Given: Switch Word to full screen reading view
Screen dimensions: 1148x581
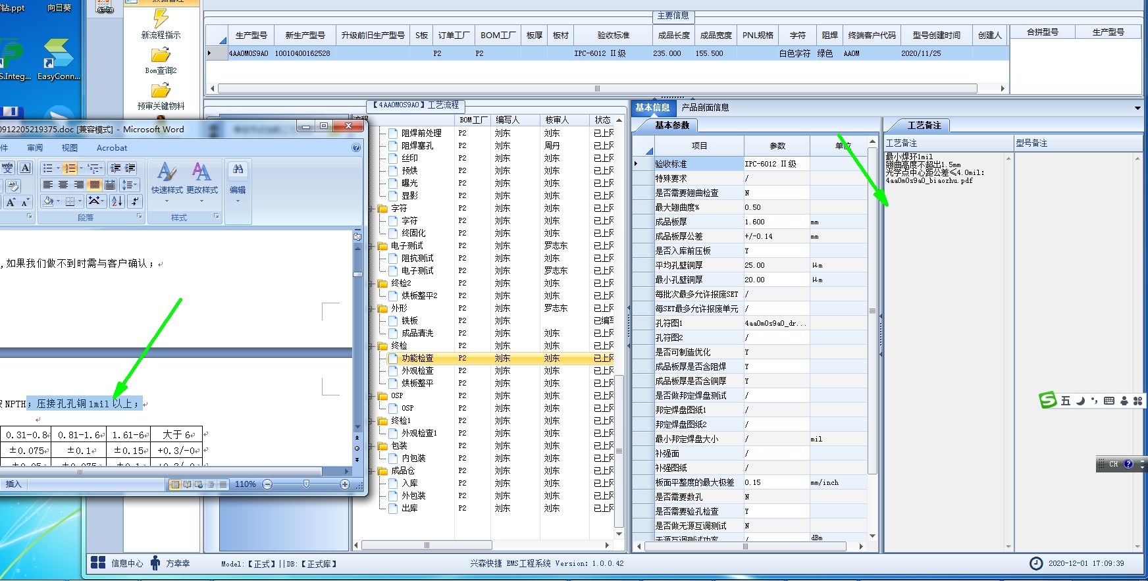Looking at the screenshot, I should pos(187,484).
